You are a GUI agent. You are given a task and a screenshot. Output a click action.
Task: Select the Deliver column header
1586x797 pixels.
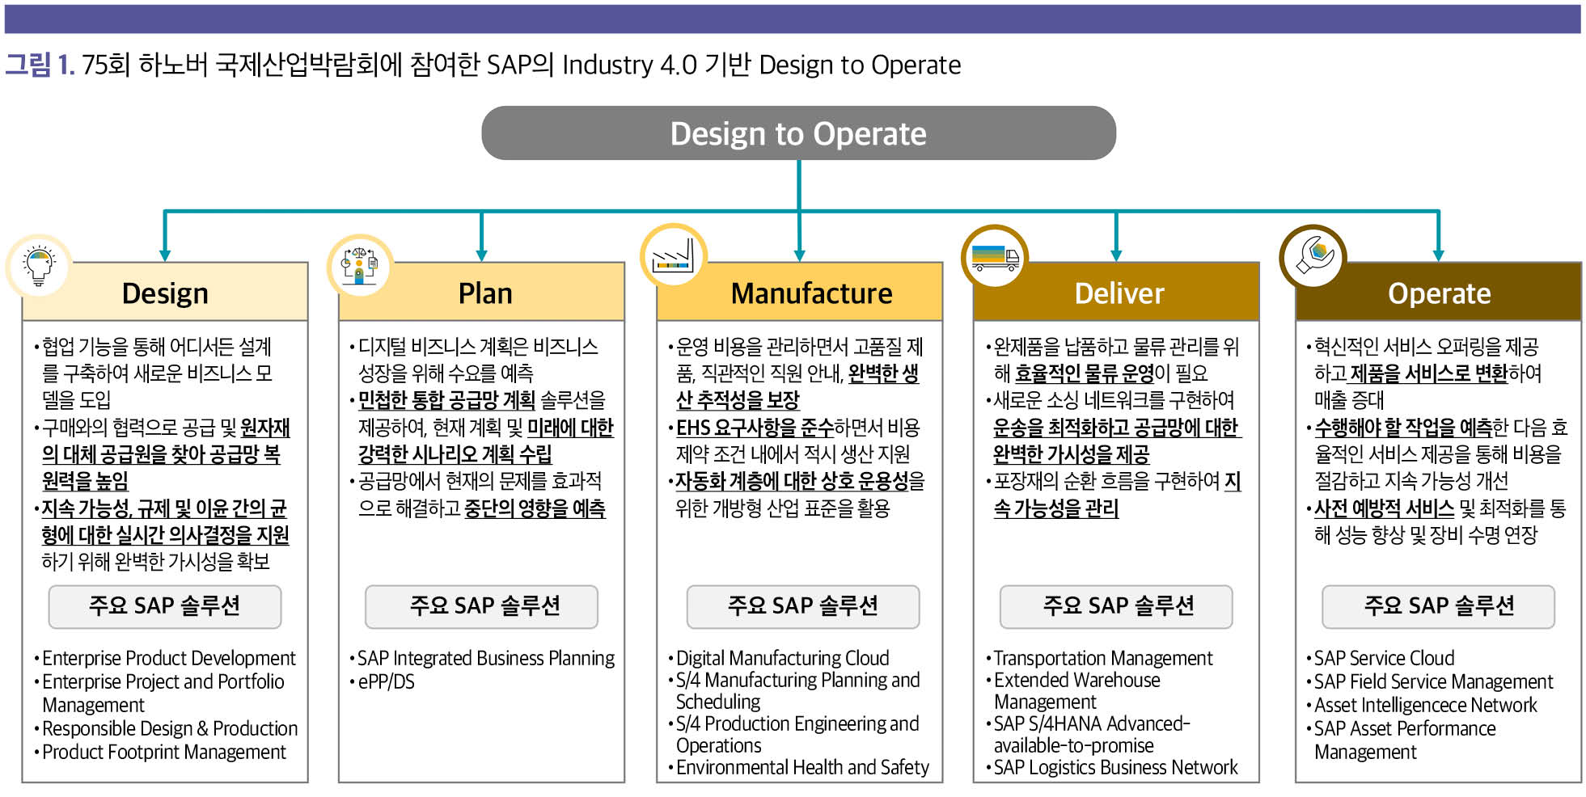click(x=1116, y=293)
